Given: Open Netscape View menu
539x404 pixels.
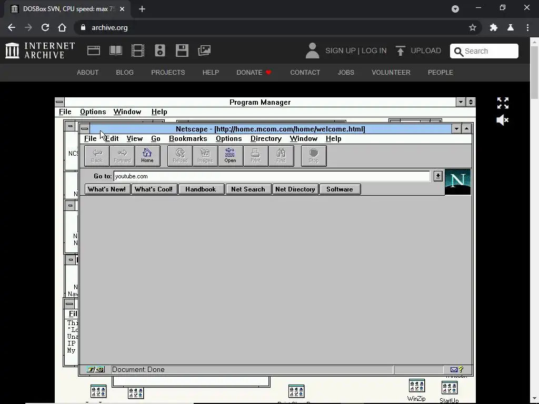Looking at the screenshot, I should pos(134,138).
